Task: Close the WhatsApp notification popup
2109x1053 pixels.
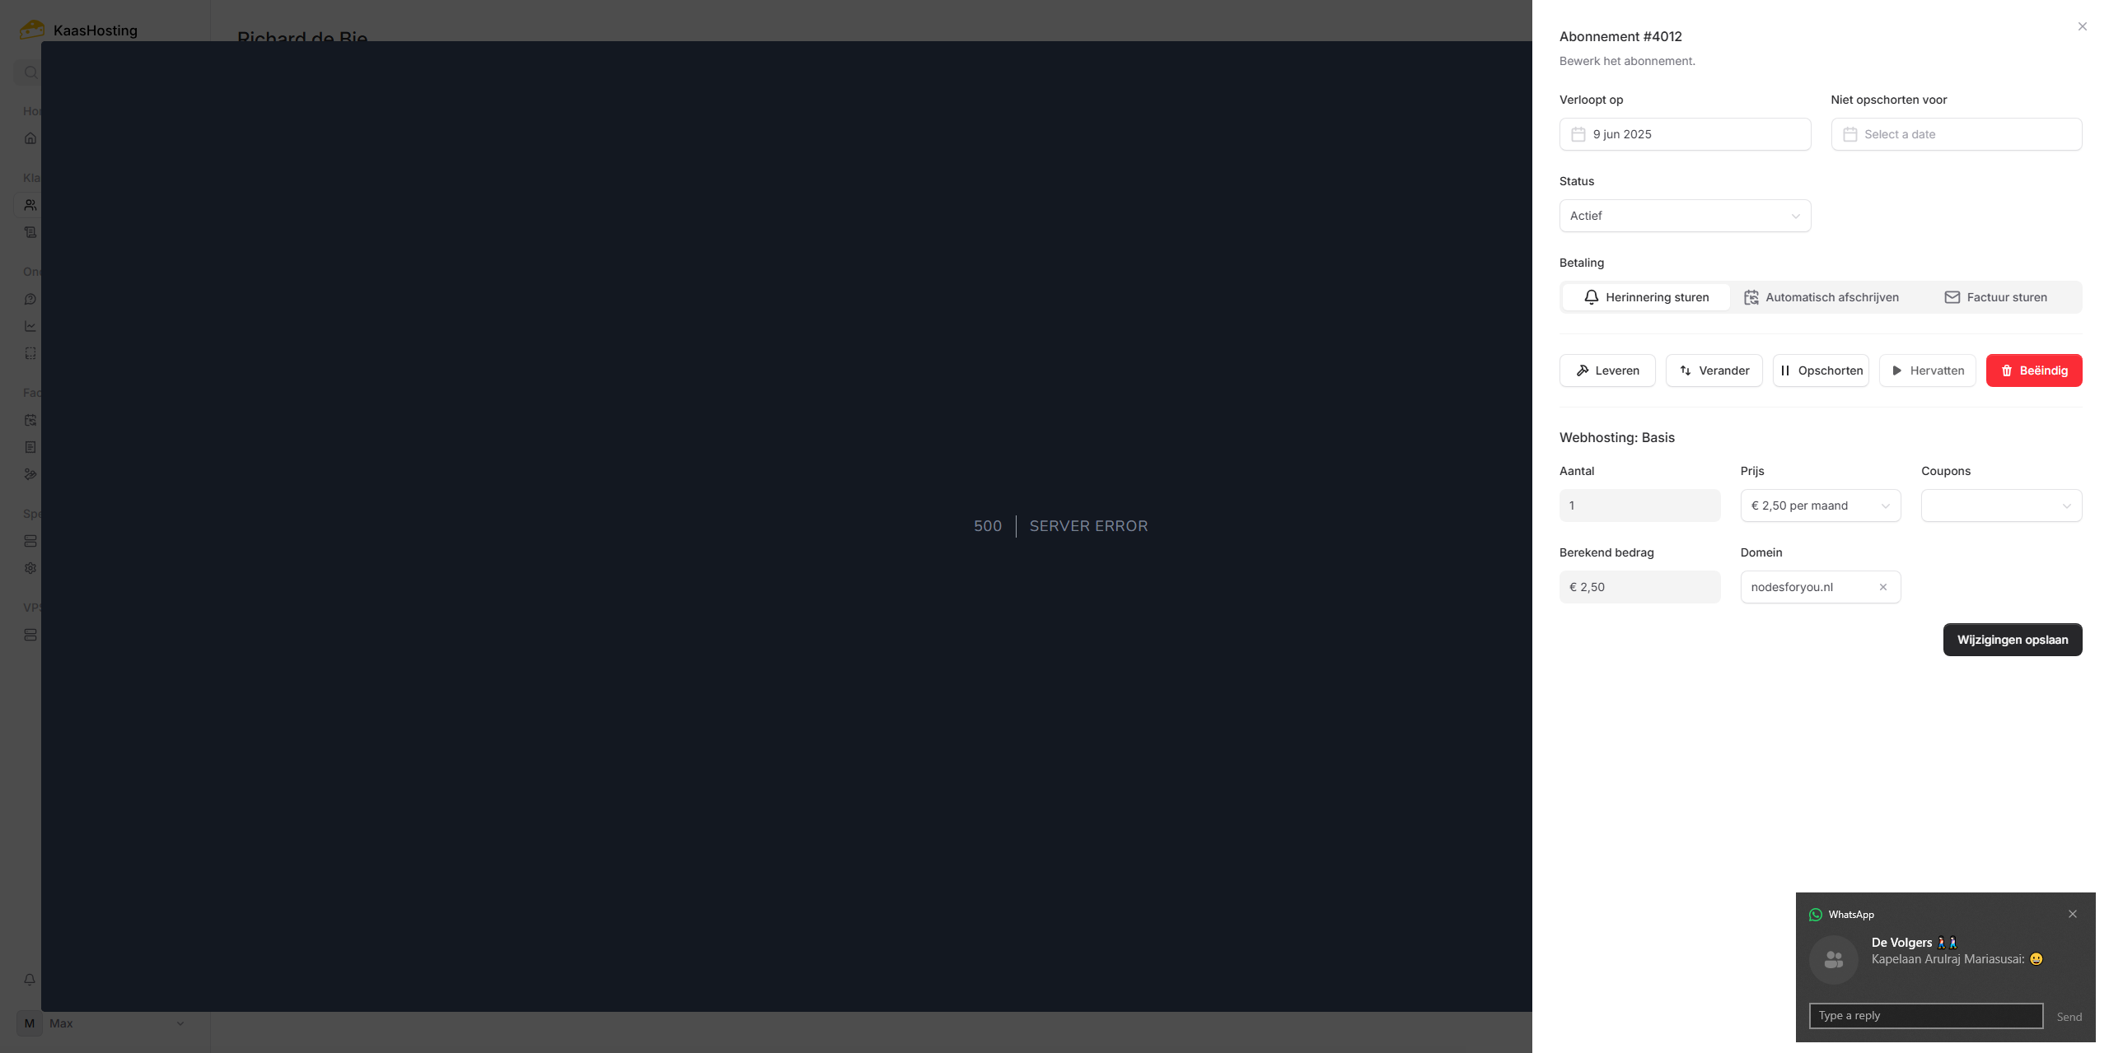Action: (2072, 914)
